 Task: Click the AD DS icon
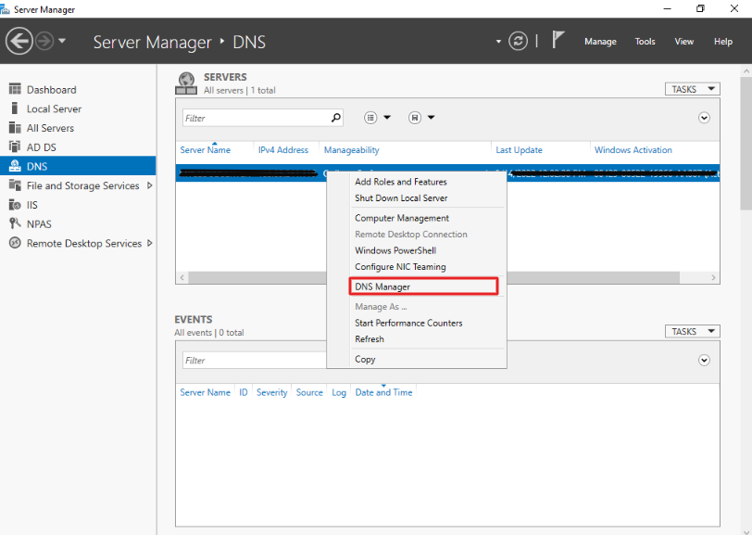click(15, 146)
